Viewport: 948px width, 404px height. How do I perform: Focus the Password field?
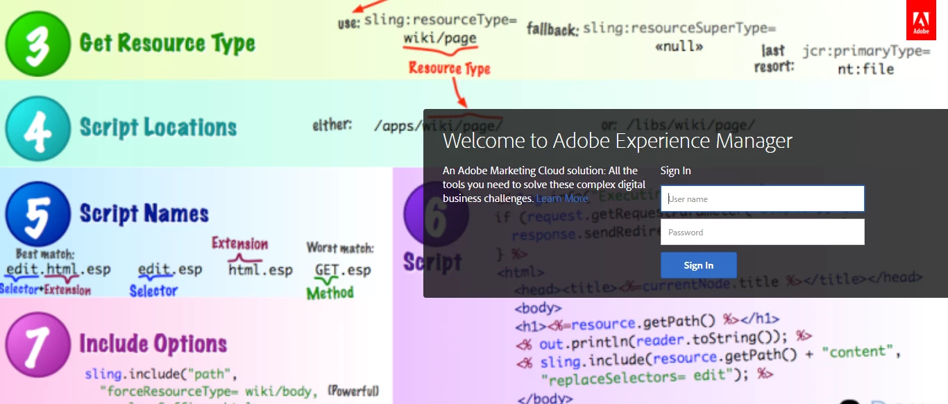(x=762, y=232)
